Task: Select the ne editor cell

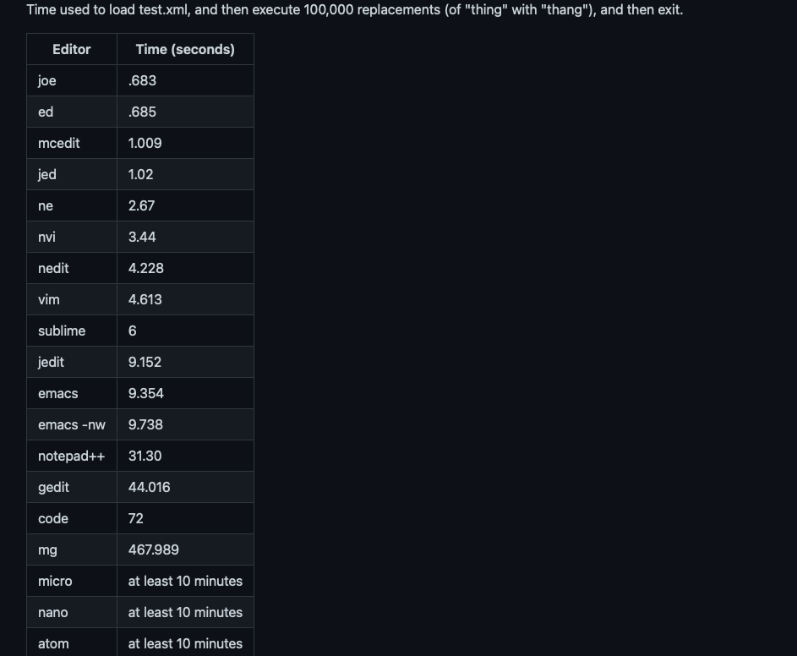Action: (72, 205)
